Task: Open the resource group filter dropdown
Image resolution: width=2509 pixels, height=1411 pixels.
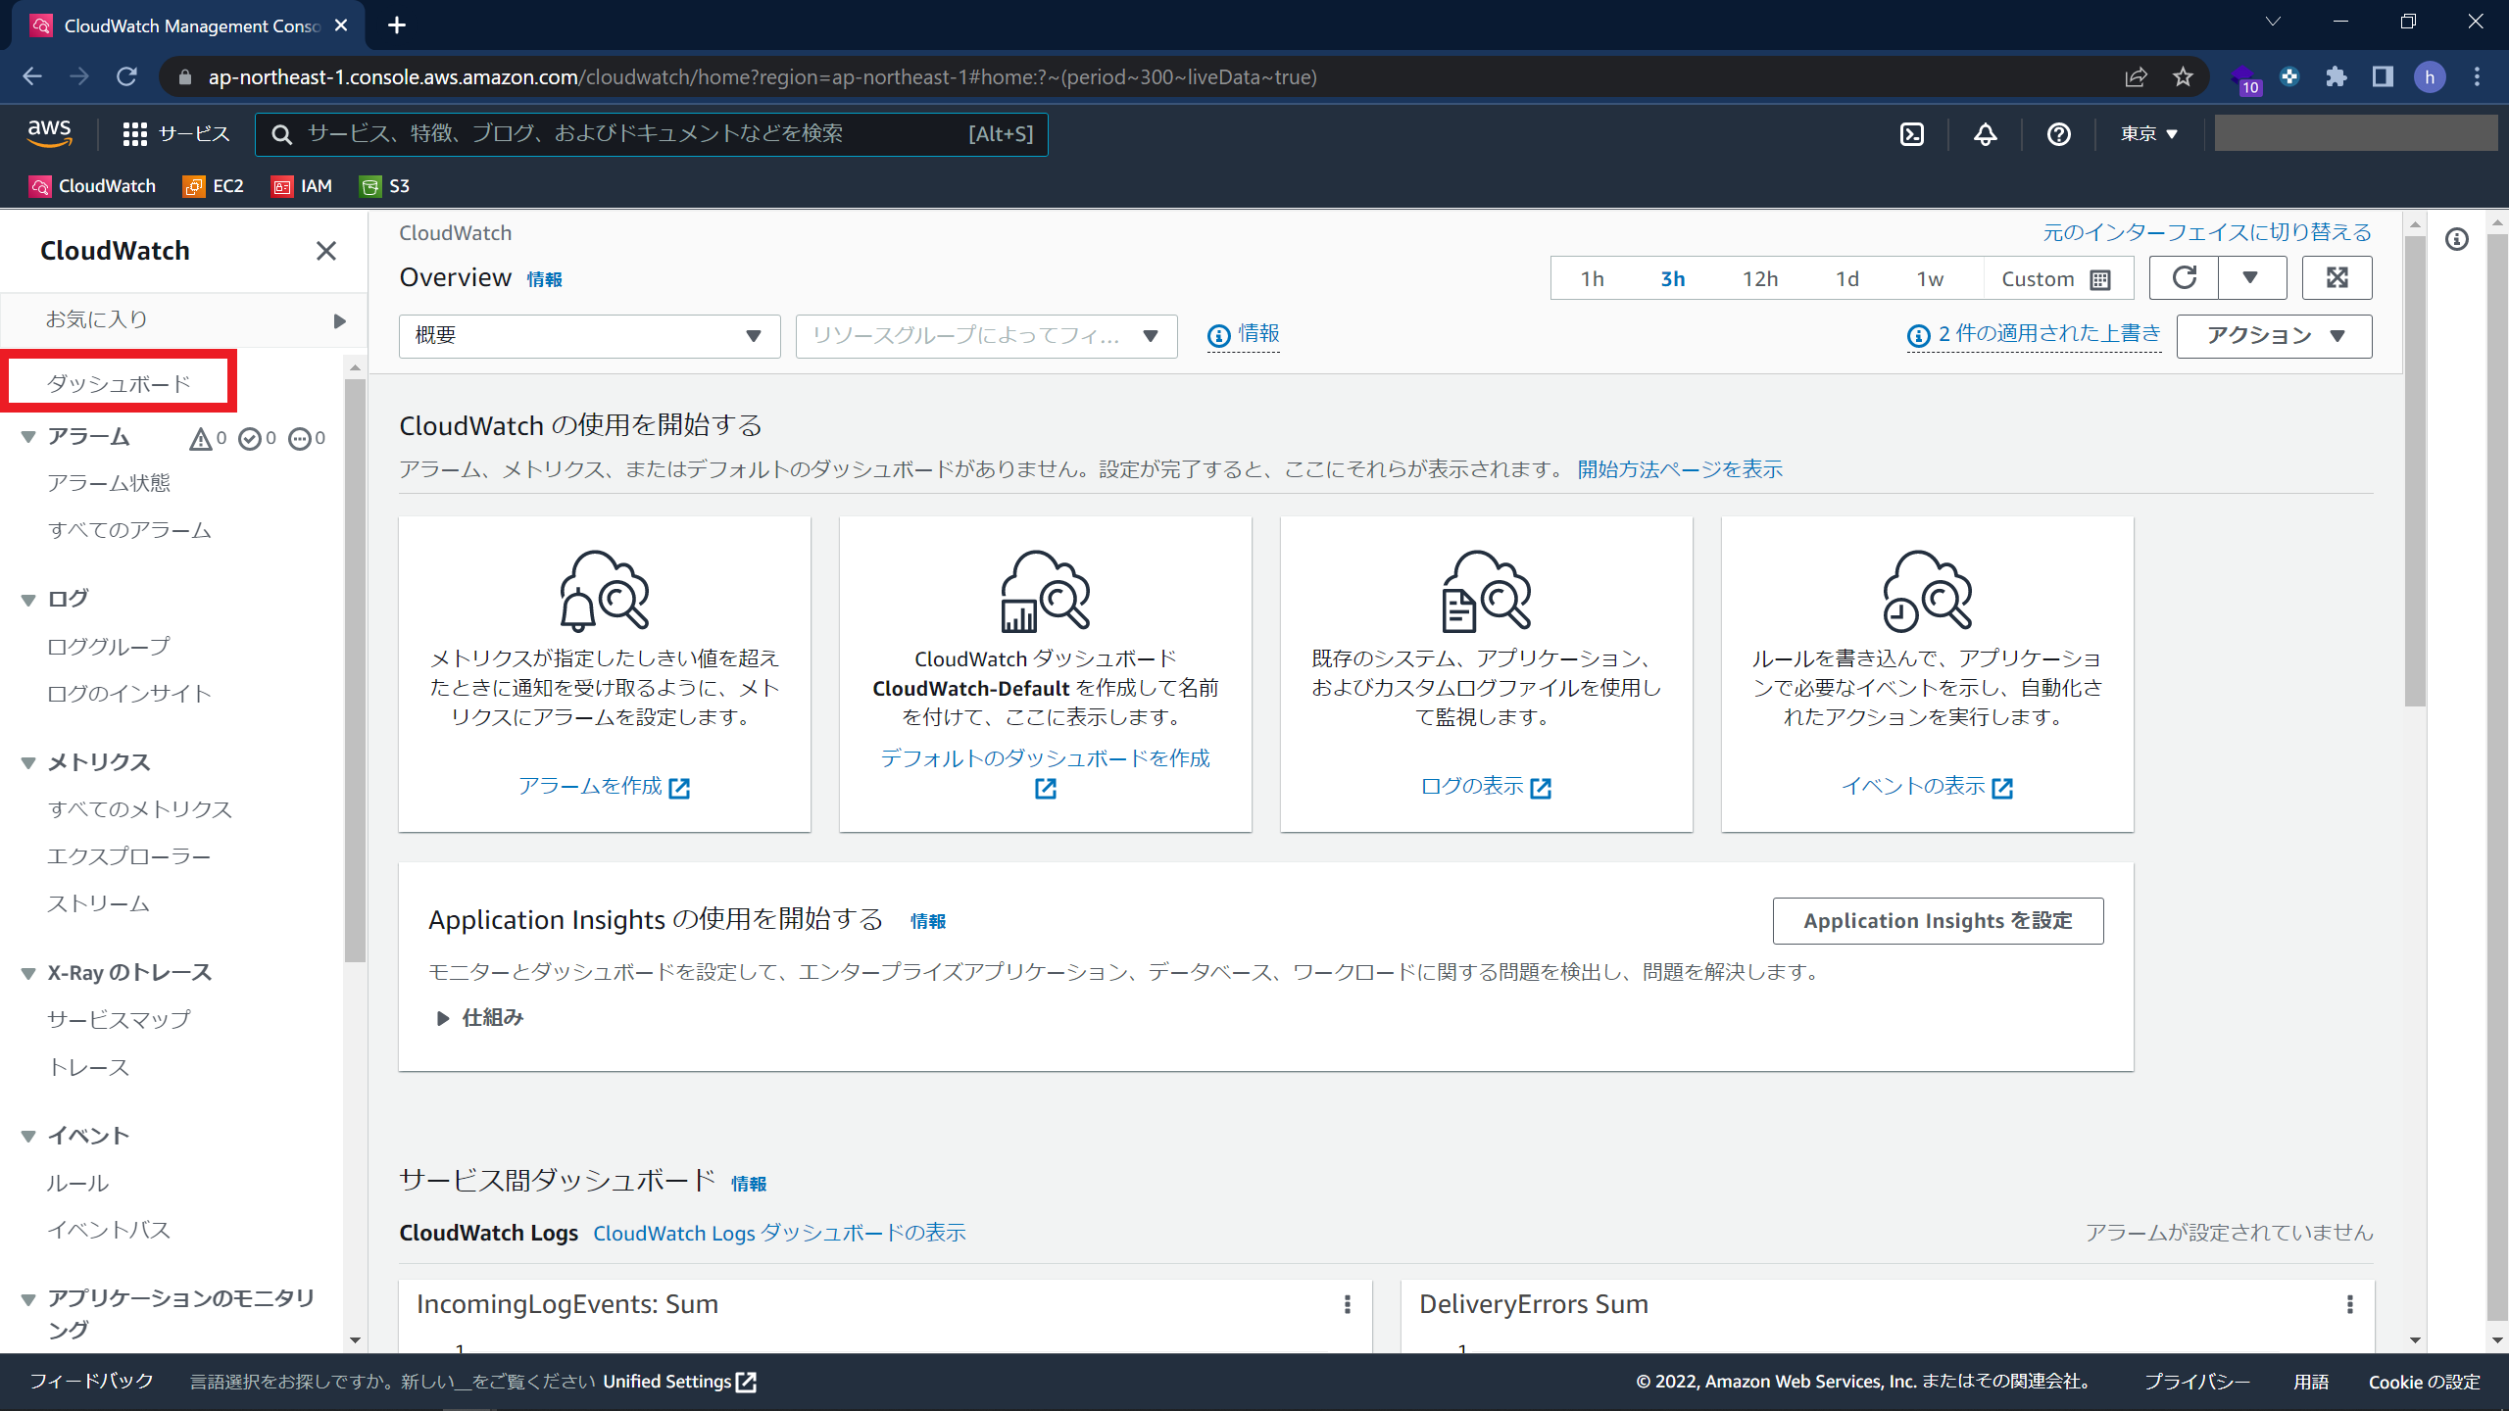Action: pyautogui.click(x=986, y=336)
